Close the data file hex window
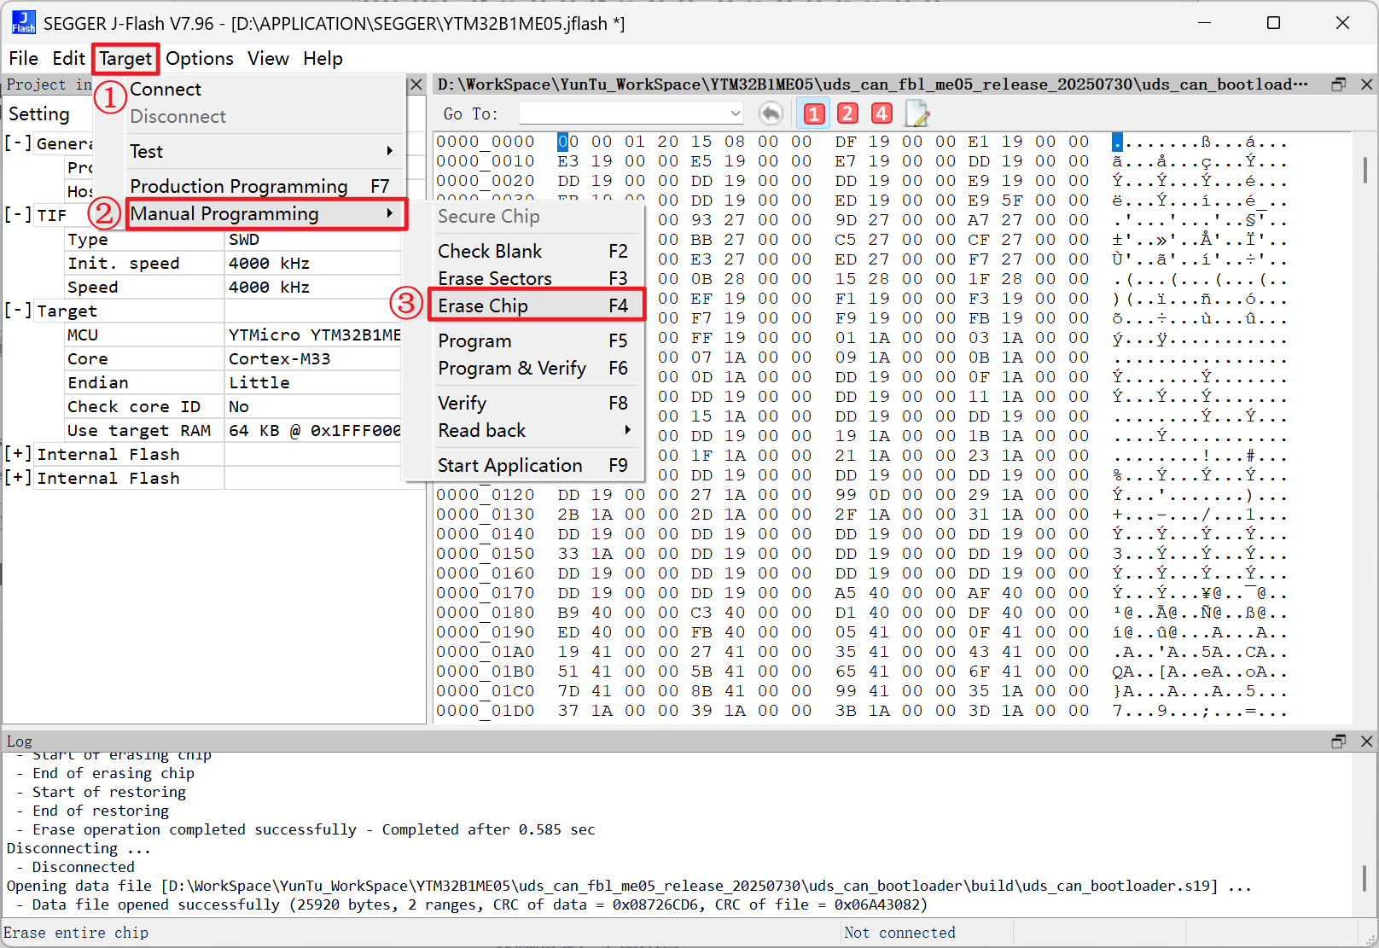Screen dimensions: 1379x948 click(1366, 84)
